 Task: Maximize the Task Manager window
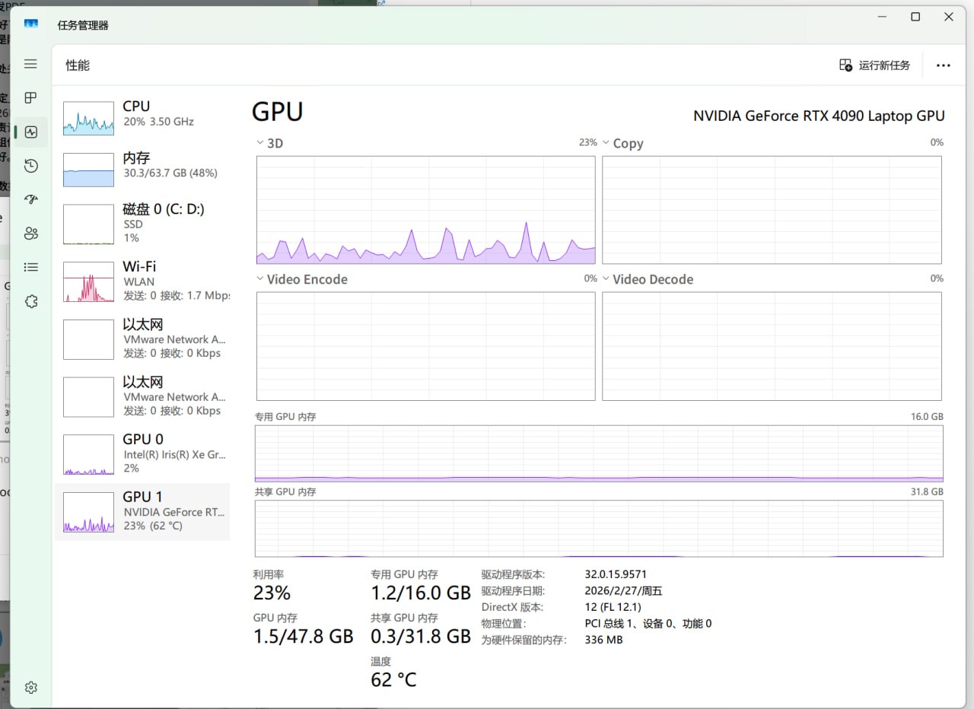[x=915, y=17]
